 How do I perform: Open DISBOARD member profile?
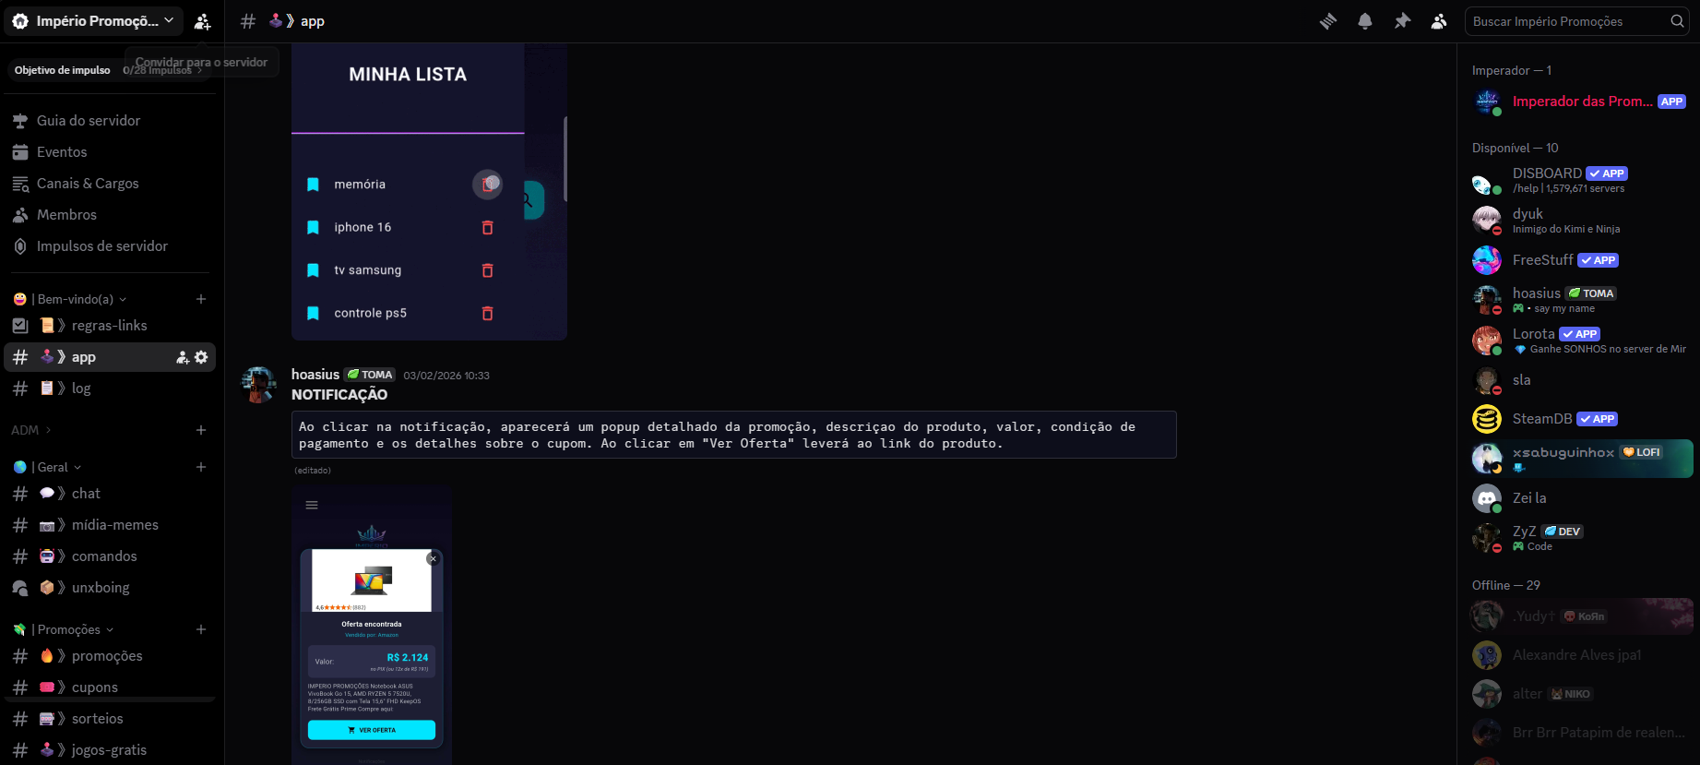[x=1579, y=181]
